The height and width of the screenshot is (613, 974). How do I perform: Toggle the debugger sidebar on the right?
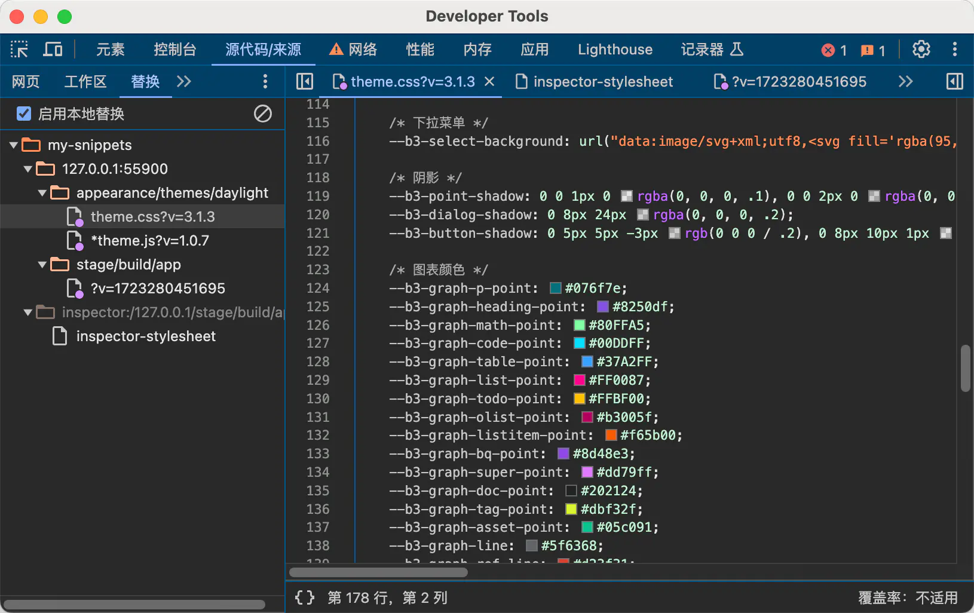(x=954, y=82)
